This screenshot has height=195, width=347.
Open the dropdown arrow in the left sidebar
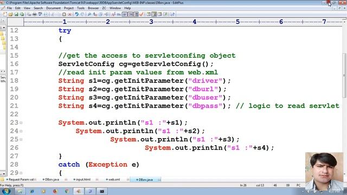[4, 28]
